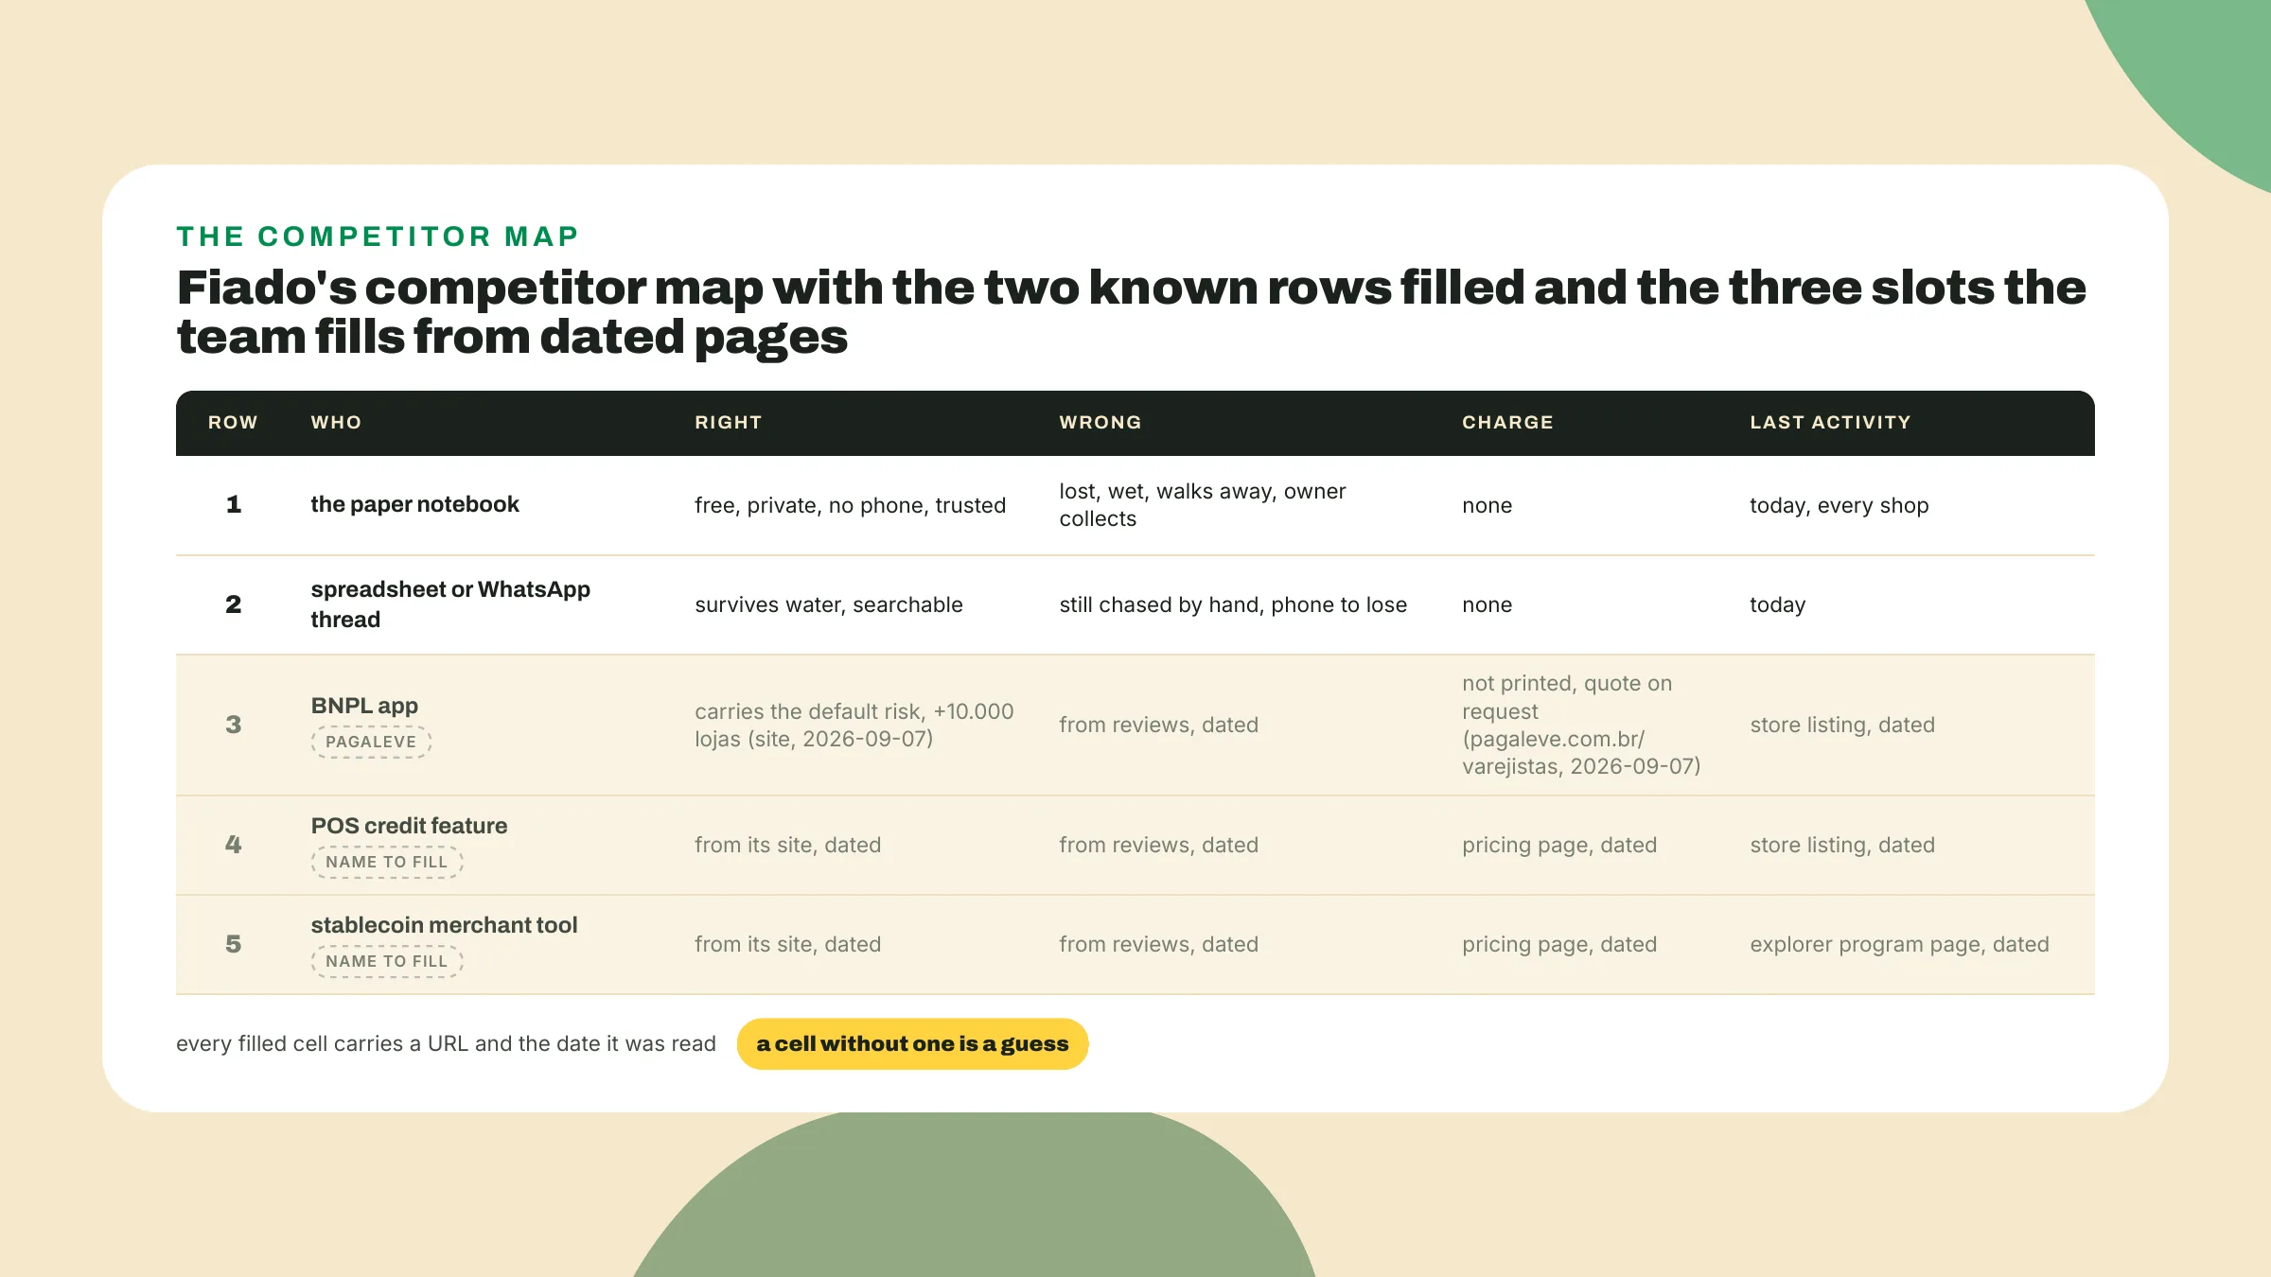2271x1277 pixels.
Task: Click "from reviews, dated" in the stablecoin row
Action: pyautogui.click(x=1158, y=944)
